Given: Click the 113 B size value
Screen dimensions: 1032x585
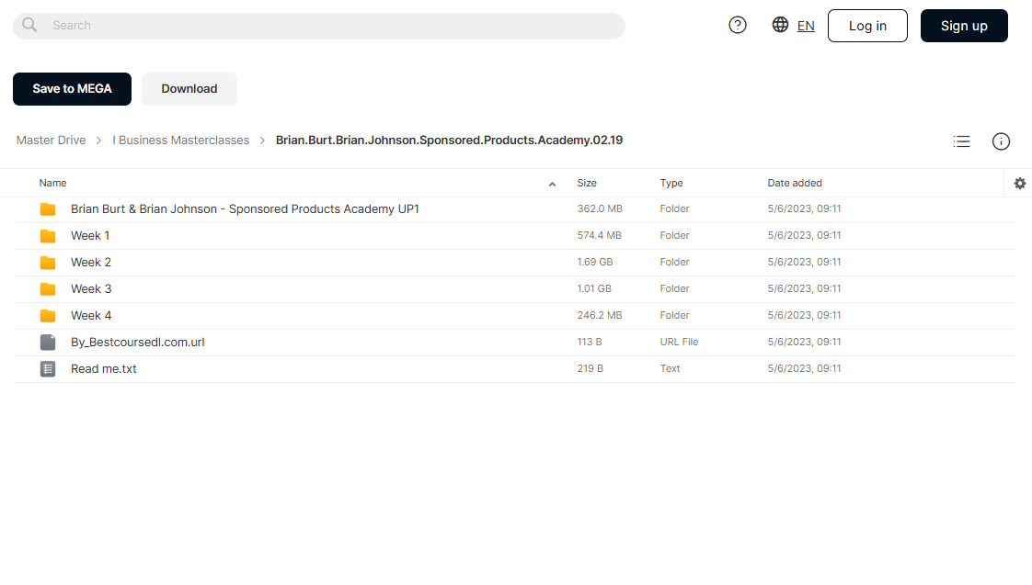Looking at the screenshot, I should click(589, 342).
